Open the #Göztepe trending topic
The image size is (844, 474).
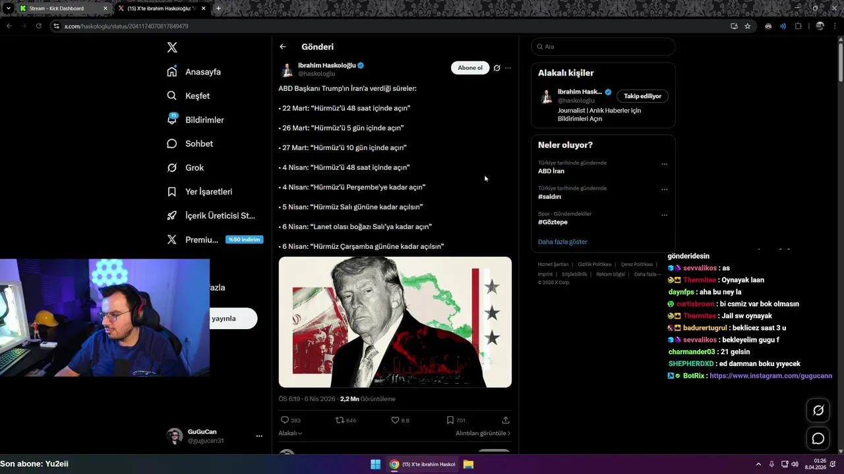coord(553,223)
